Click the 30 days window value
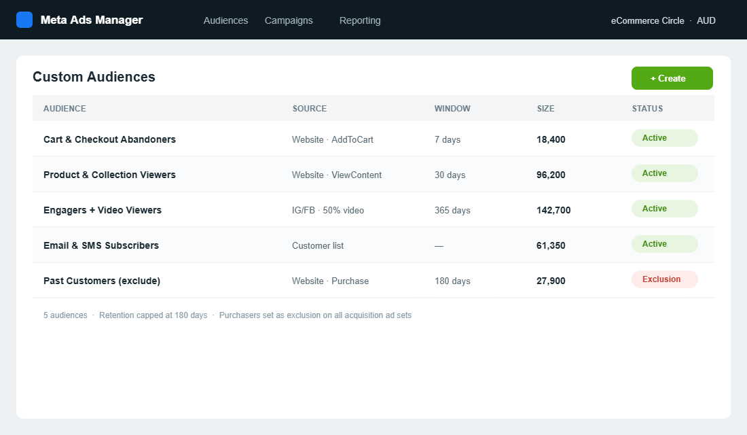 [450, 175]
